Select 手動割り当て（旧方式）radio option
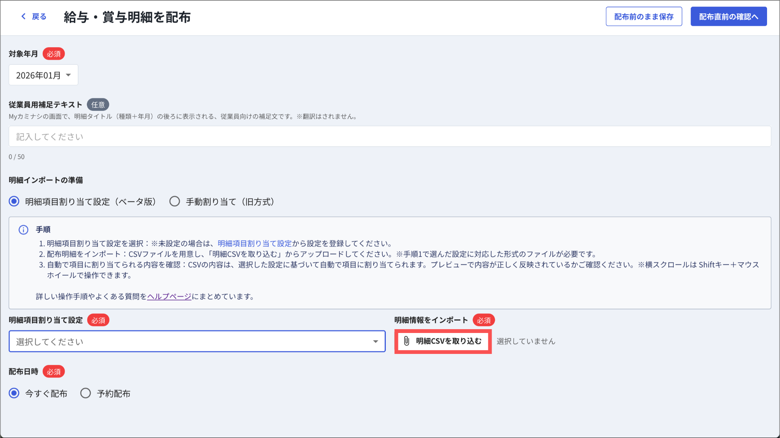The height and width of the screenshot is (438, 780). (175, 201)
